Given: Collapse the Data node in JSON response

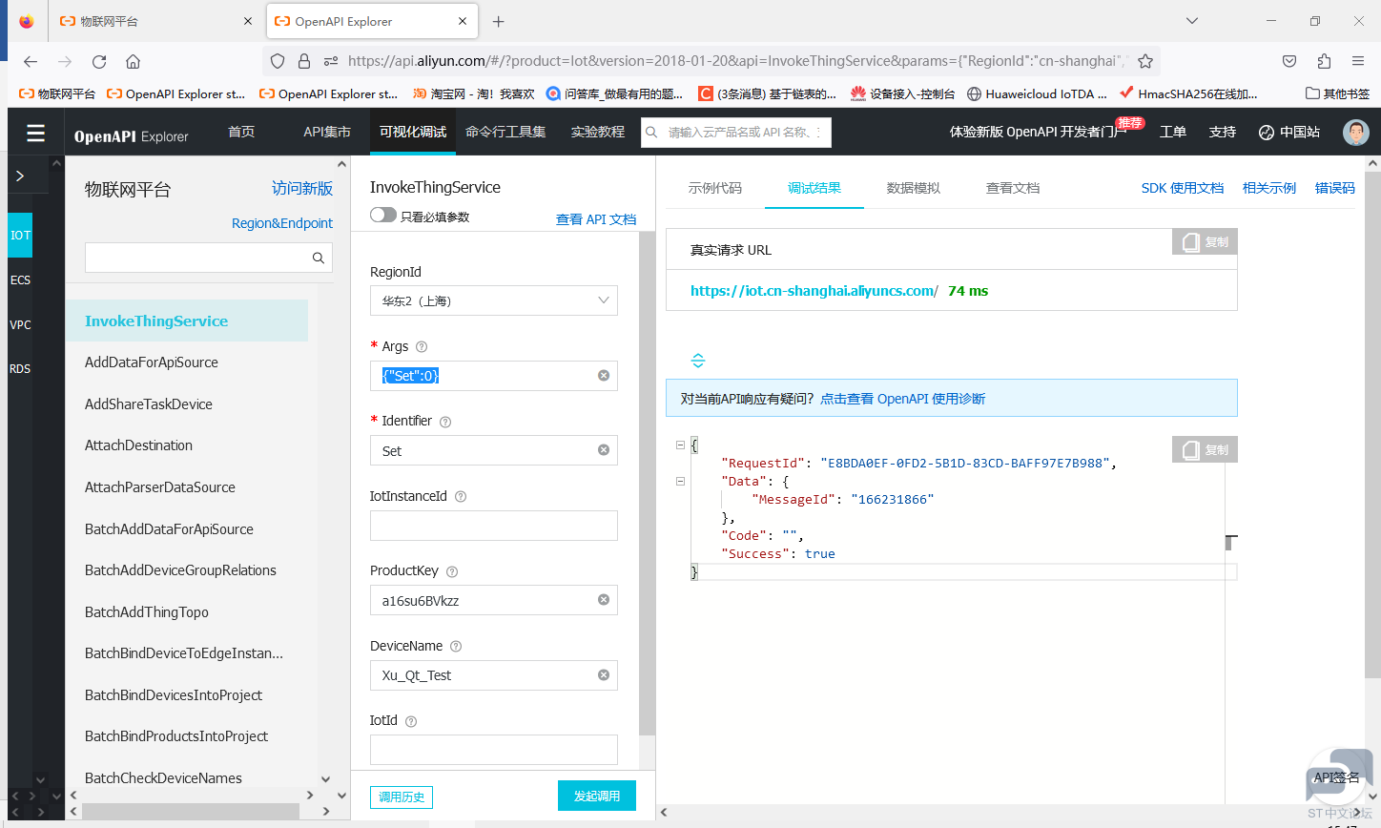Looking at the screenshot, I should [680, 482].
